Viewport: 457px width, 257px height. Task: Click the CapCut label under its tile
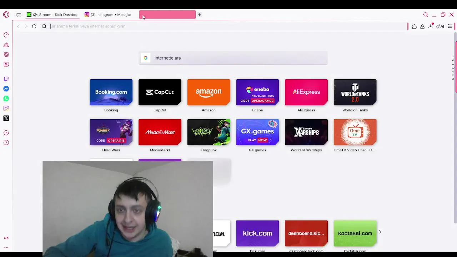point(160,110)
